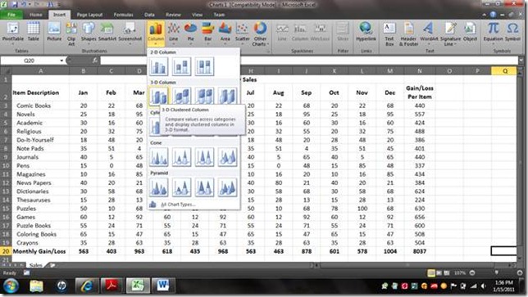
Task: Choose the fourth Cone chart type
Action: [x=227, y=157]
